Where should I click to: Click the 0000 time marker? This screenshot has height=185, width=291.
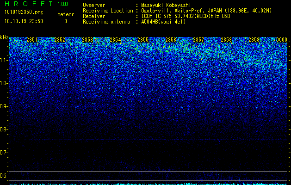click(x=282, y=40)
